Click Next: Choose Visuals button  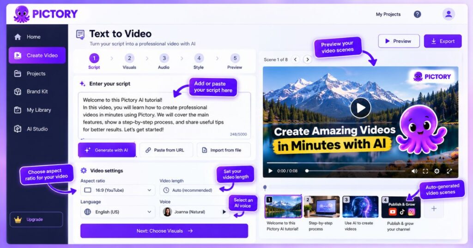(x=164, y=231)
